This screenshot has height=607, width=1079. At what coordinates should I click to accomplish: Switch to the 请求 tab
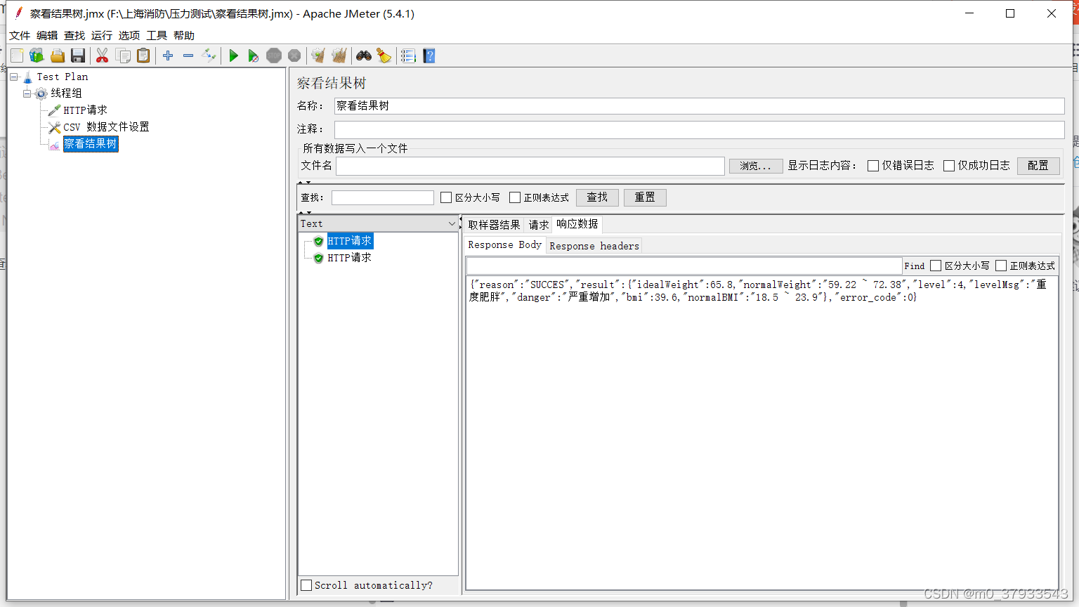click(x=539, y=225)
